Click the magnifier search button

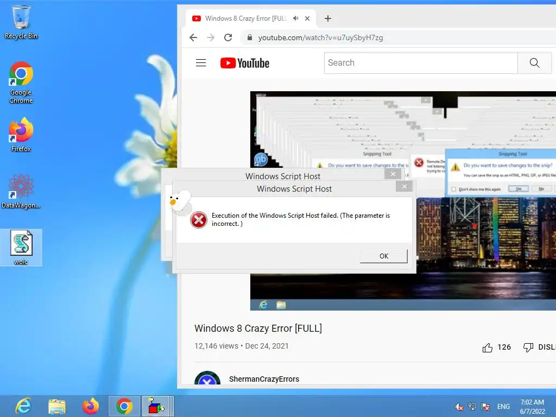[535, 63]
